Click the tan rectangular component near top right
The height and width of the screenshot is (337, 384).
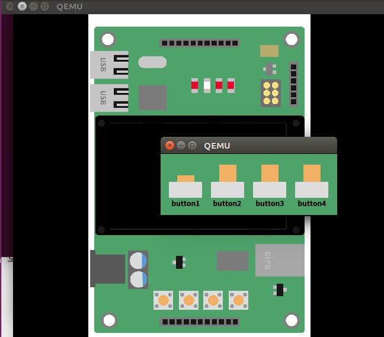coord(269,51)
